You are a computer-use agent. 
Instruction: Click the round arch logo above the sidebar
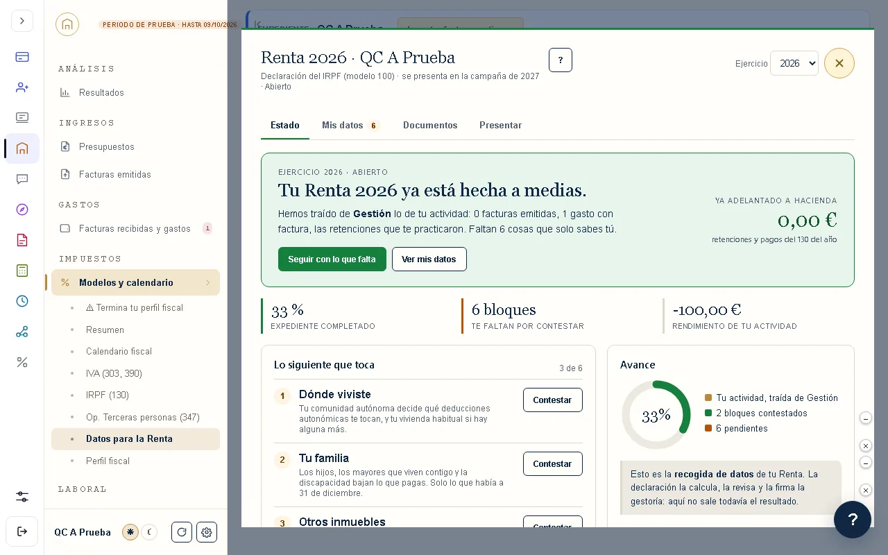pyautogui.click(x=67, y=24)
